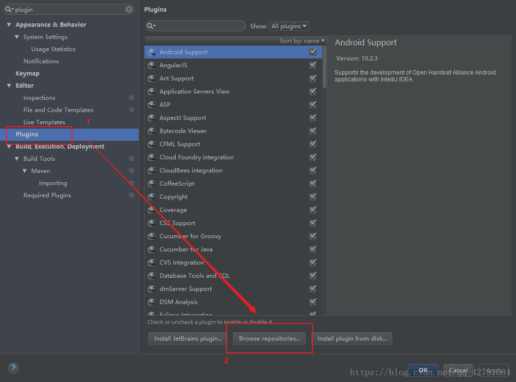Click the copy icon beside Inspections
Screen dimensions: 516x382
pos(131,98)
